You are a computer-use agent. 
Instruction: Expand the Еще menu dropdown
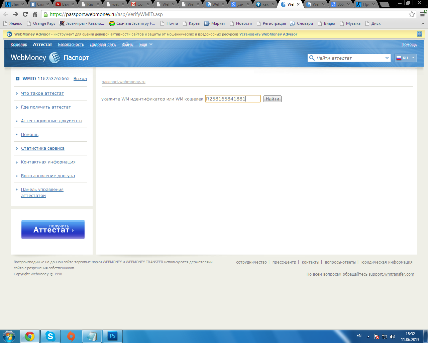146,45
